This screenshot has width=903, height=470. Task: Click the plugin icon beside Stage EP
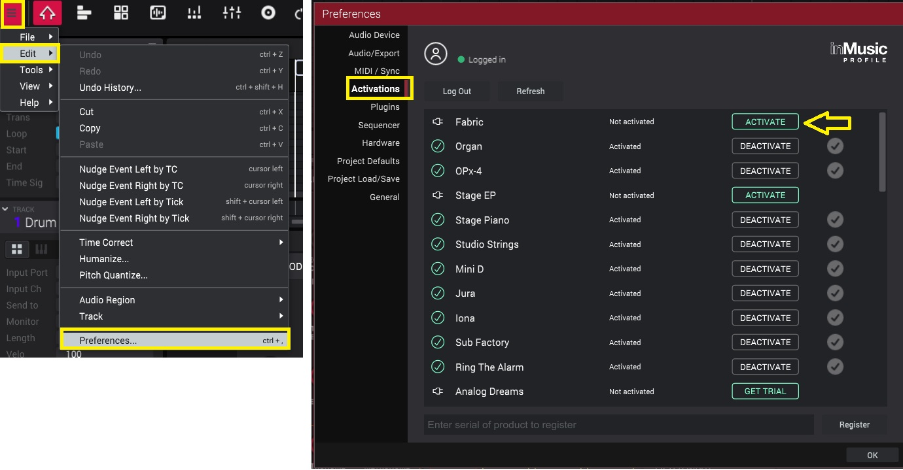coord(438,195)
